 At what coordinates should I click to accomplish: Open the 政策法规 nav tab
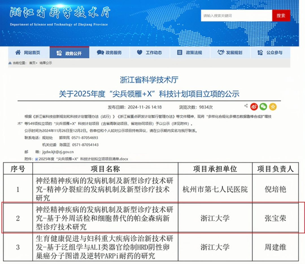click(x=190, y=52)
